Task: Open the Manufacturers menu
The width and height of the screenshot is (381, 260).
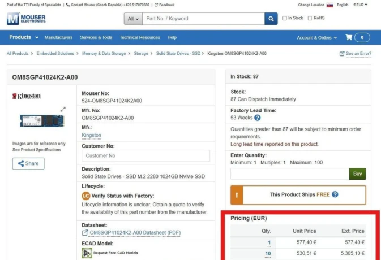Action: (58, 37)
